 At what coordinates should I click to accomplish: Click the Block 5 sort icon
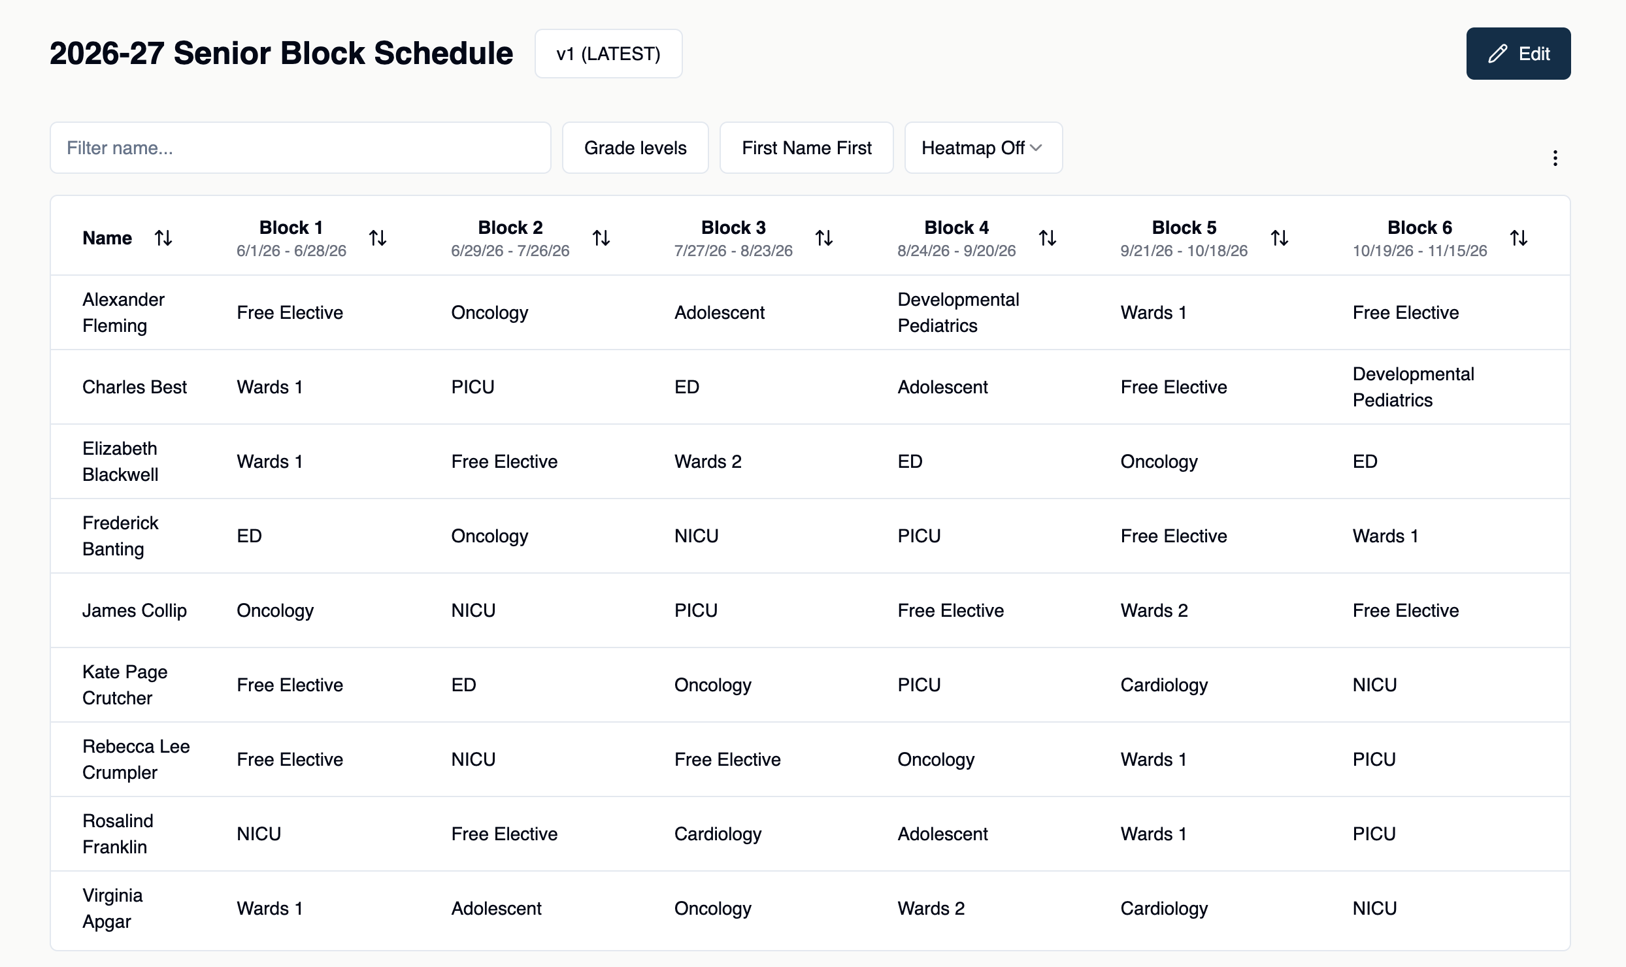[1280, 237]
